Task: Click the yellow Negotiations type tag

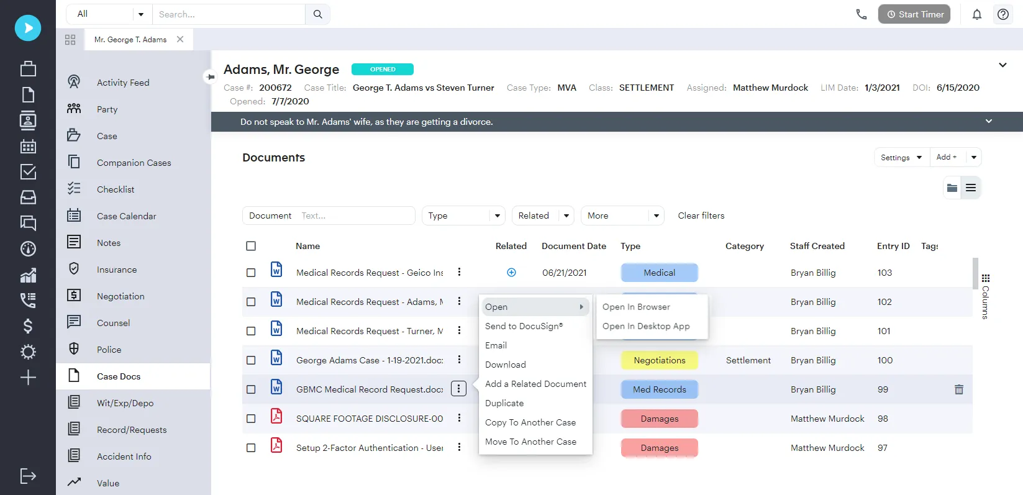Action: tap(659, 360)
